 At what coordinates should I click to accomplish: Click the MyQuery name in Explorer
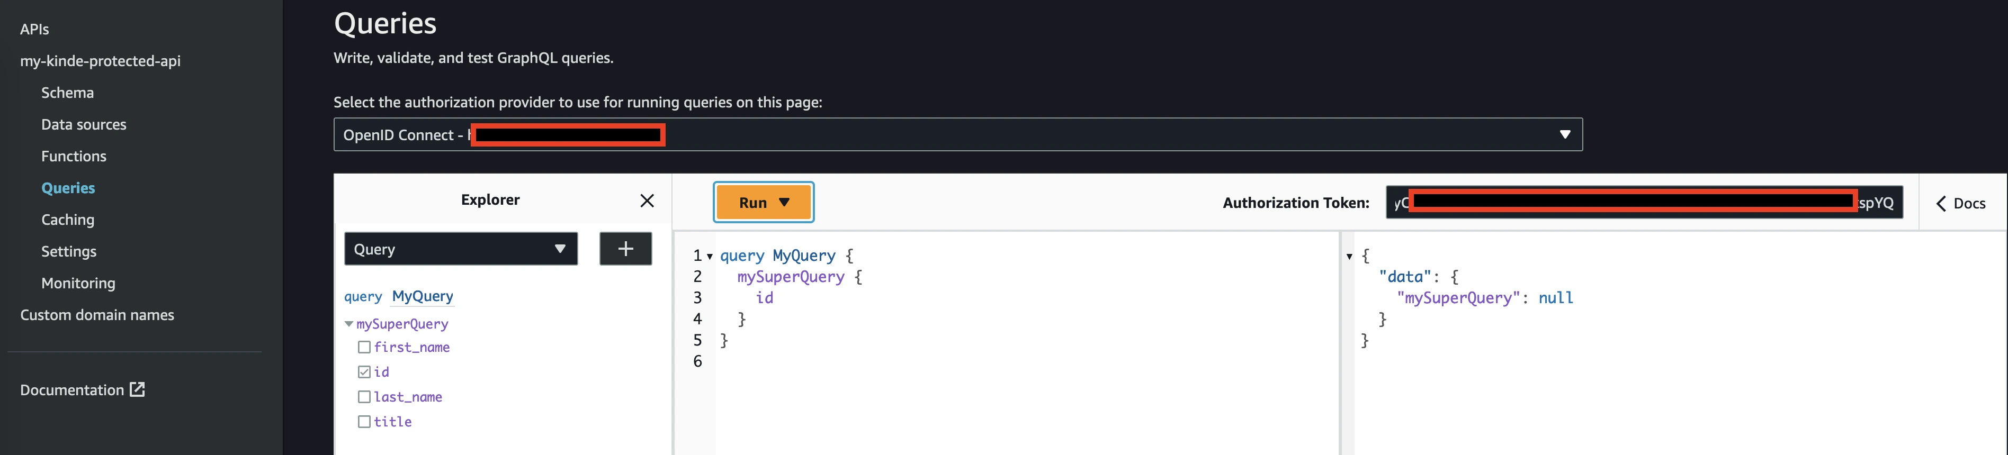point(422,296)
